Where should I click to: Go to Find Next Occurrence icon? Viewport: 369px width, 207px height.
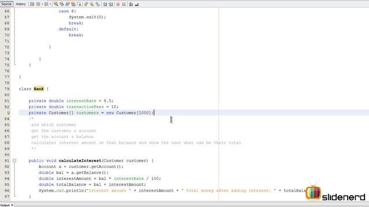pos(67,4)
